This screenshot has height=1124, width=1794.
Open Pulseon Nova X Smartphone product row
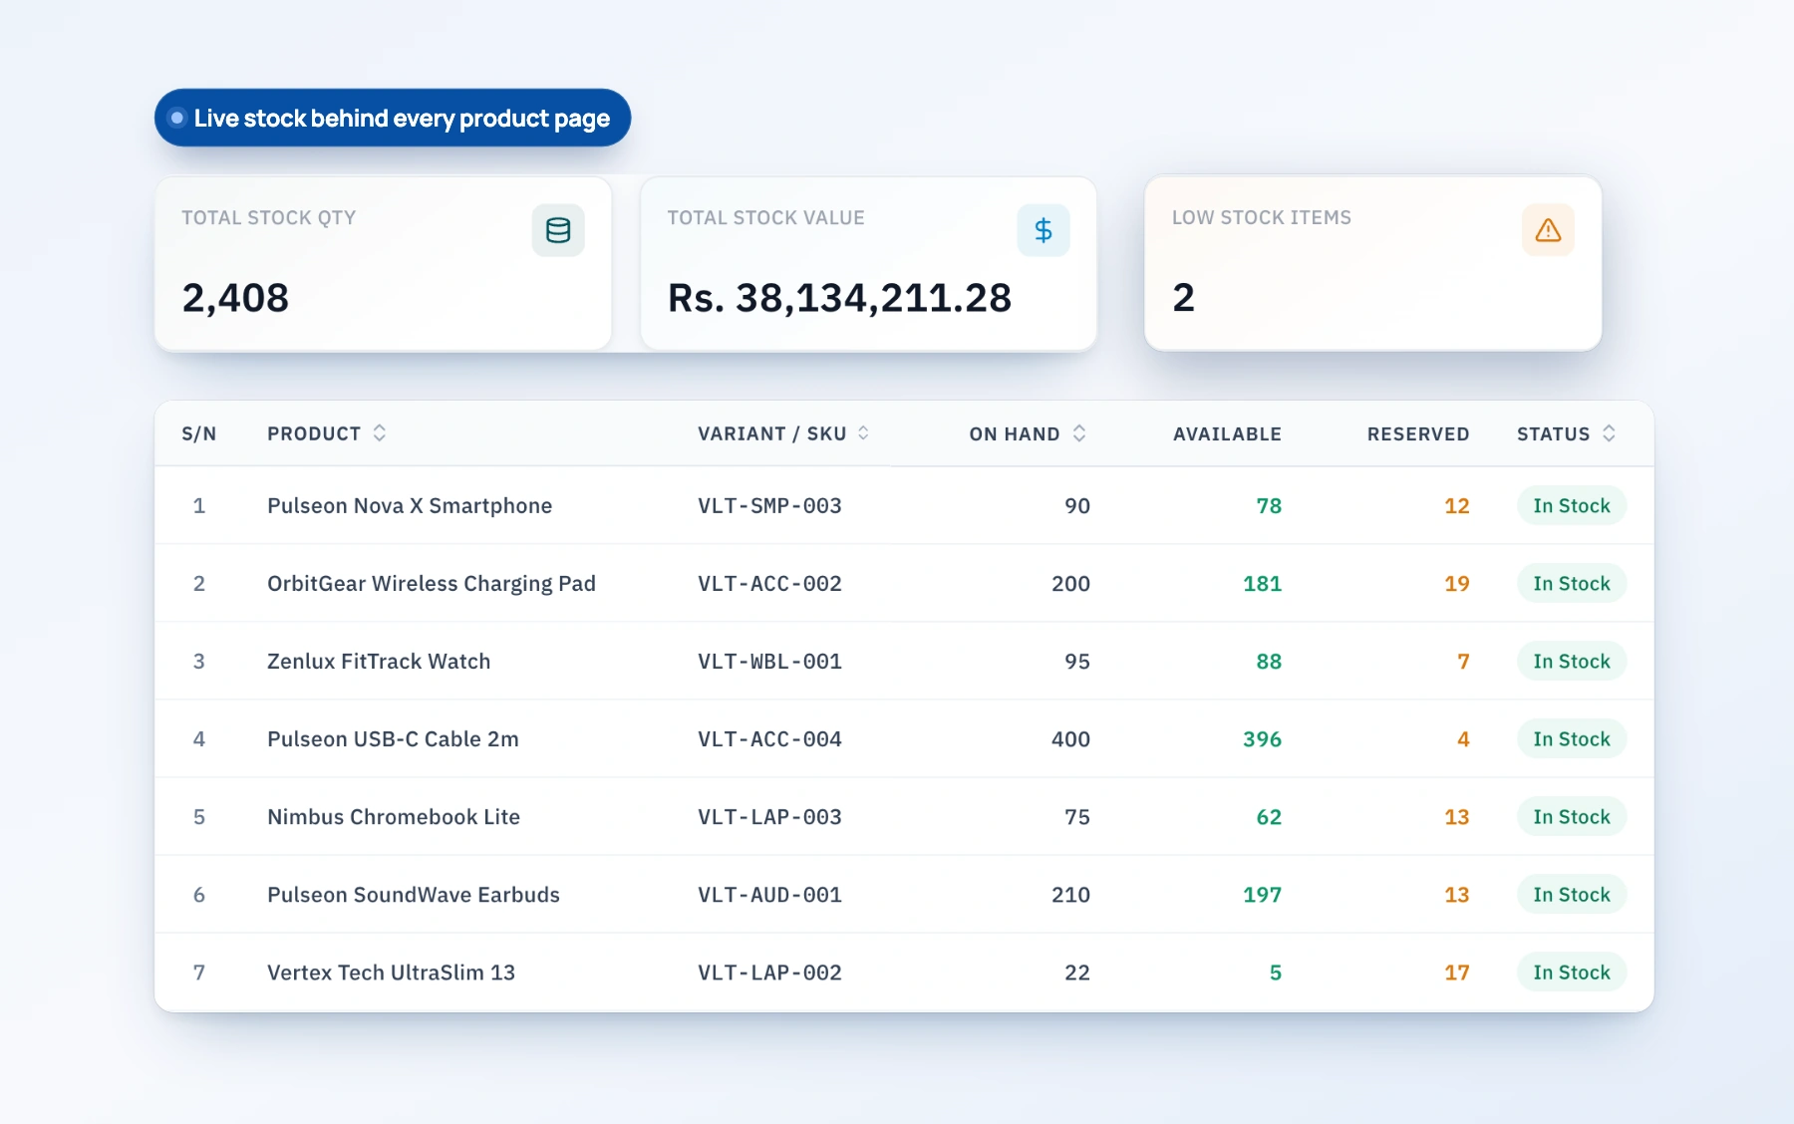904,505
